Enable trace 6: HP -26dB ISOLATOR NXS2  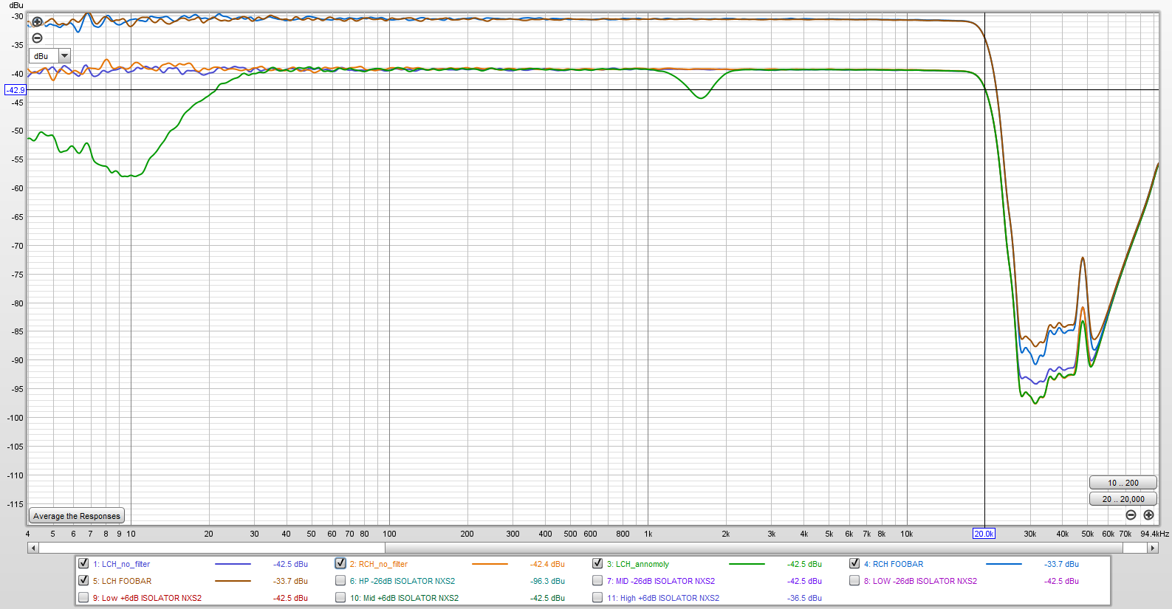click(340, 580)
